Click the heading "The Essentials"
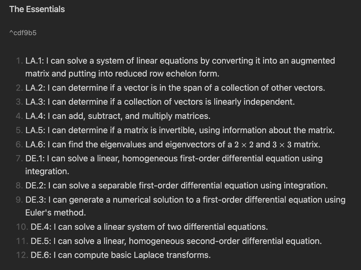This screenshot has width=361, height=270. click(x=37, y=9)
